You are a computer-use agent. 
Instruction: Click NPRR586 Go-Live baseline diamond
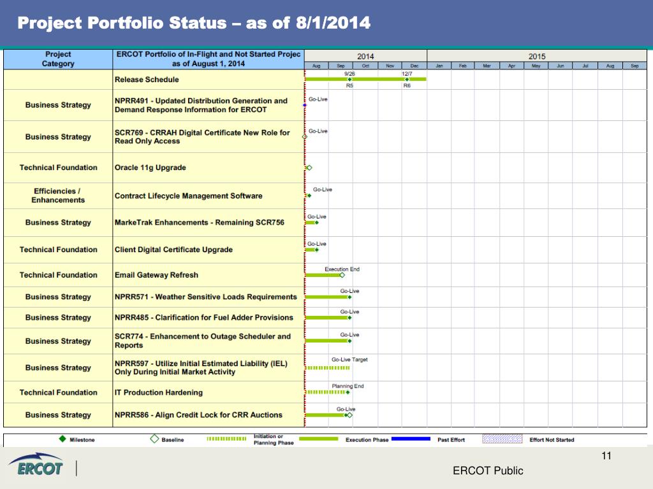(x=350, y=415)
